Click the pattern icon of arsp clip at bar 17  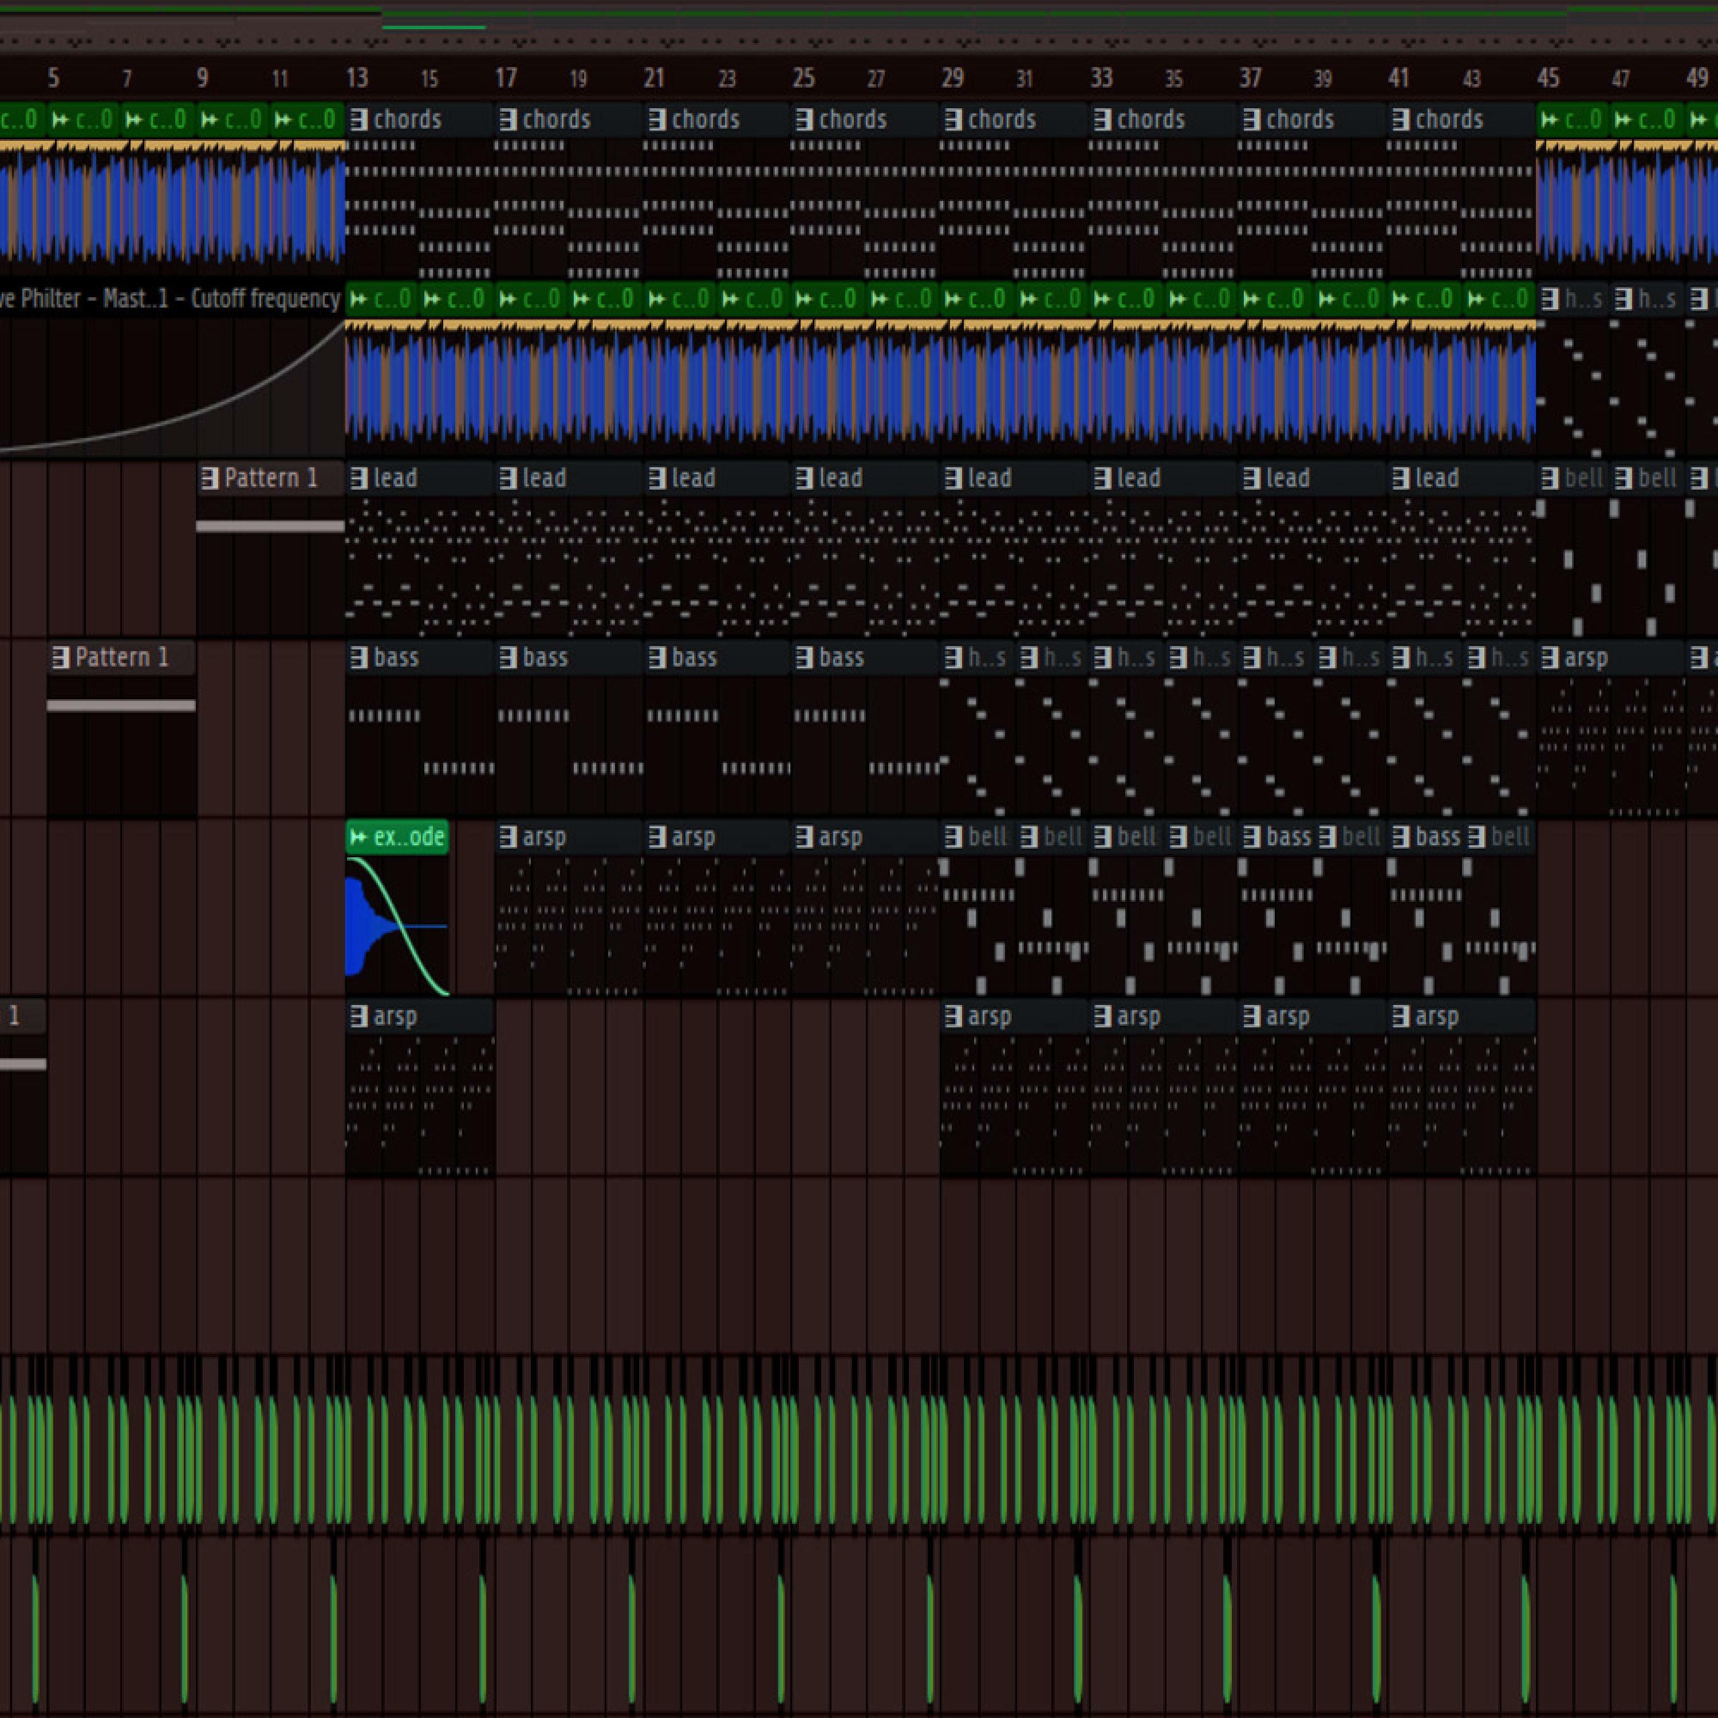(509, 837)
